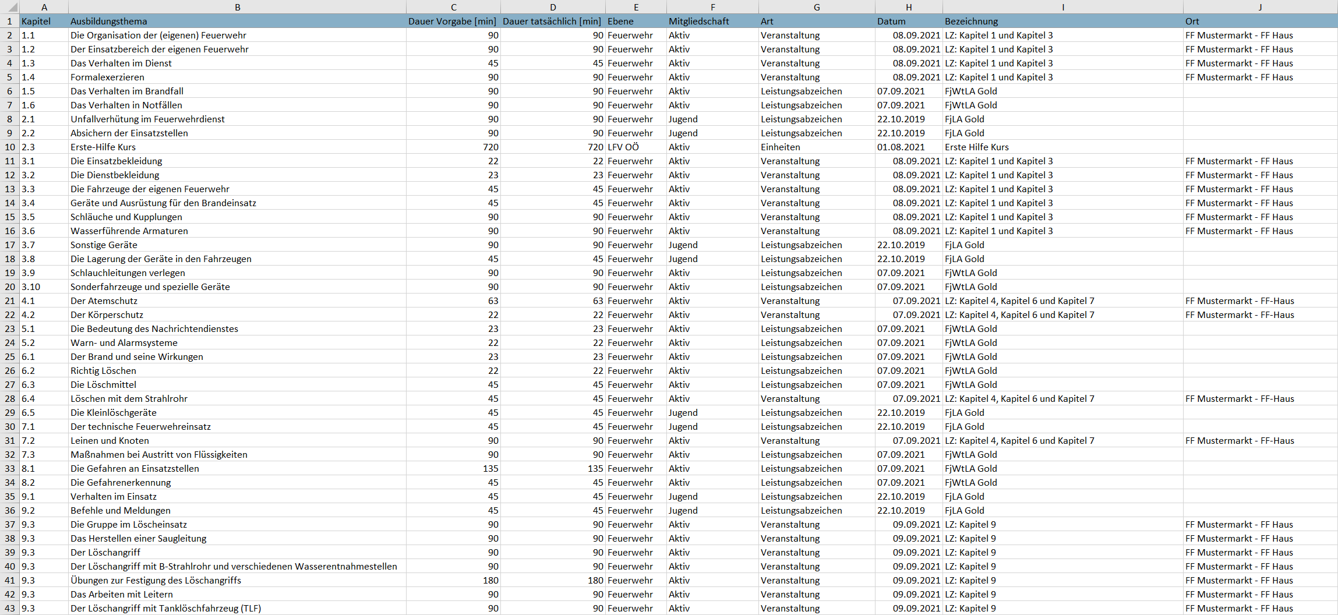This screenshot has width=1338, height=615.
Task: Select cell 'Das Verhalten im Dienst'
Action: (237, 63)
